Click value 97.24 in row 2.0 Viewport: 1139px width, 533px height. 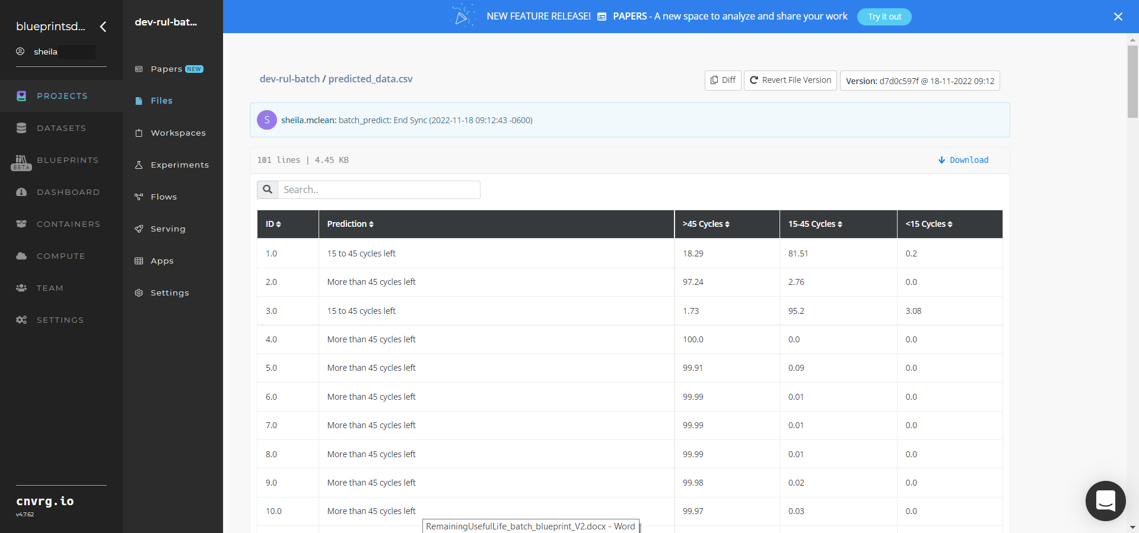pyautogui.click(x=693, y=282)
